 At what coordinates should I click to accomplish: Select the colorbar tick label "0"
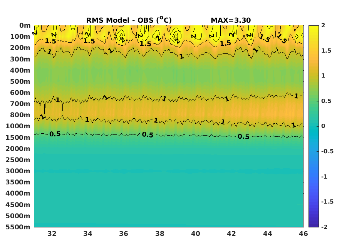323,126
